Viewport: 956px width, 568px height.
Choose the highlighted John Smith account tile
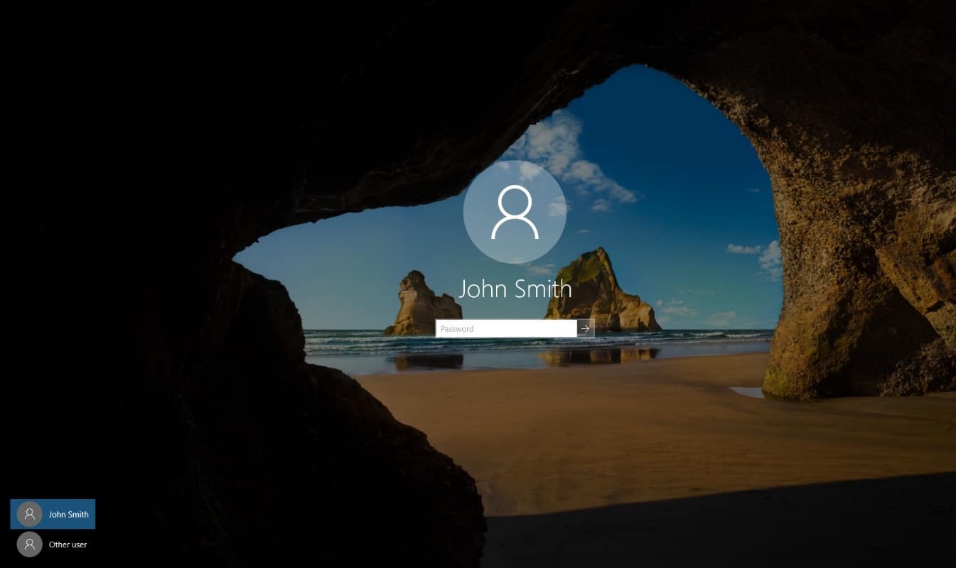53,514
